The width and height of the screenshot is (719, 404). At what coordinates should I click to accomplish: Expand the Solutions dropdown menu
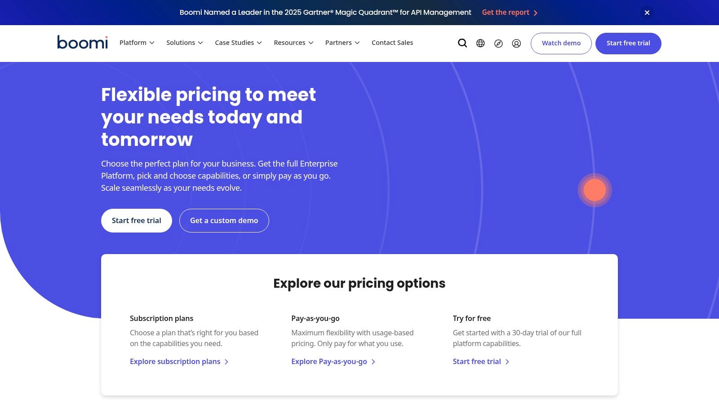point(184,43)
